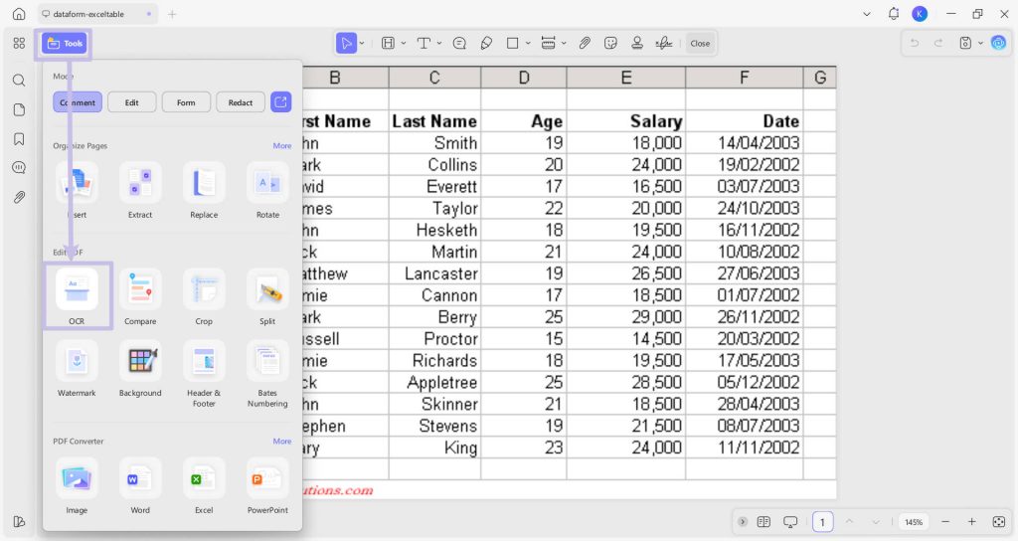This screenshot has width=1018, height=541.
Task: Click the share export button beside Redact
Action: click(280, 102)
